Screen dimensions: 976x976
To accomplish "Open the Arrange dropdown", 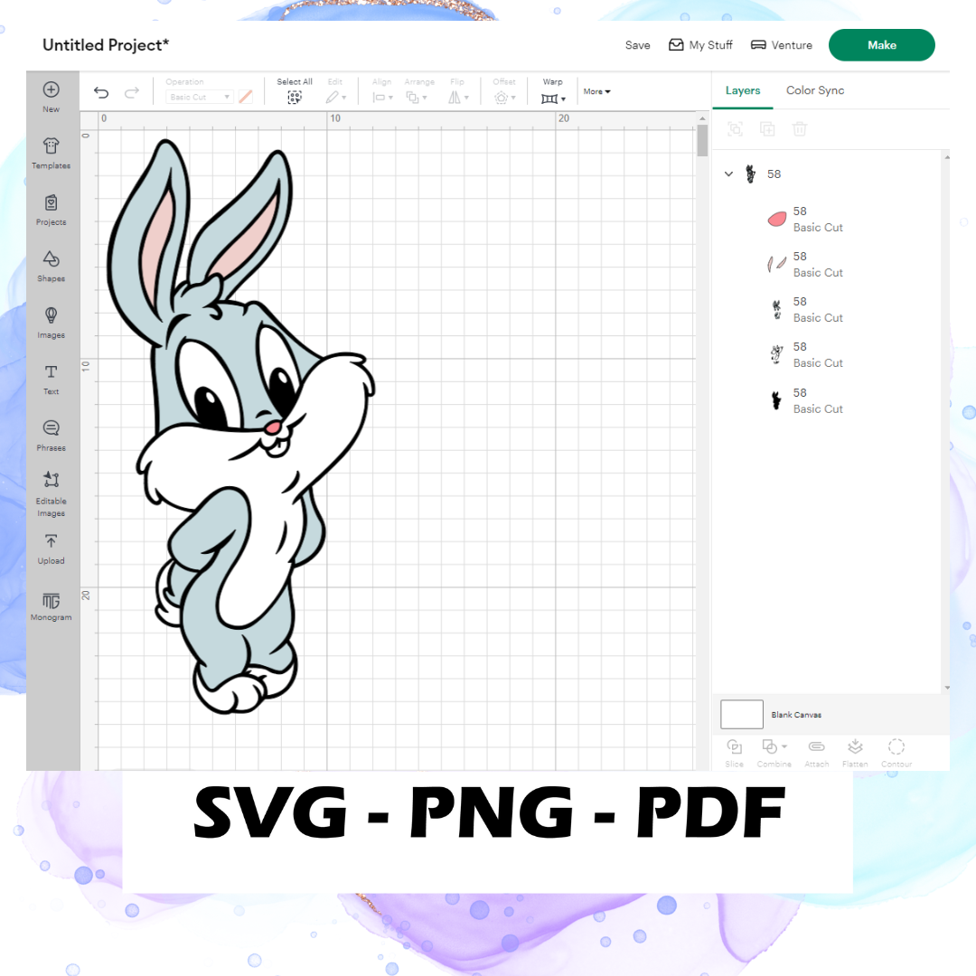I will click(x=417, y=97).
